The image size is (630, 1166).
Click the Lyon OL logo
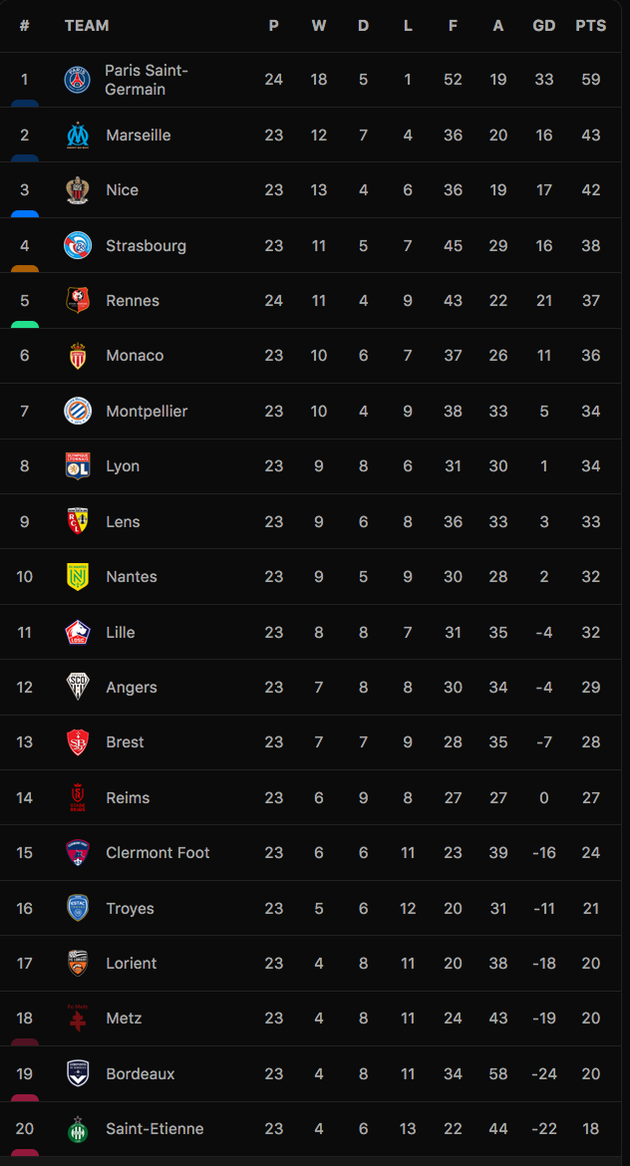click(x=77, y=466)
